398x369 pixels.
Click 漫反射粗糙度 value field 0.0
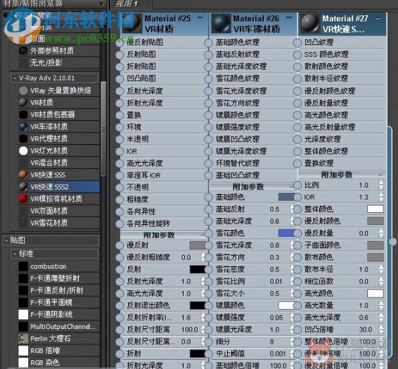pos(186,257)
